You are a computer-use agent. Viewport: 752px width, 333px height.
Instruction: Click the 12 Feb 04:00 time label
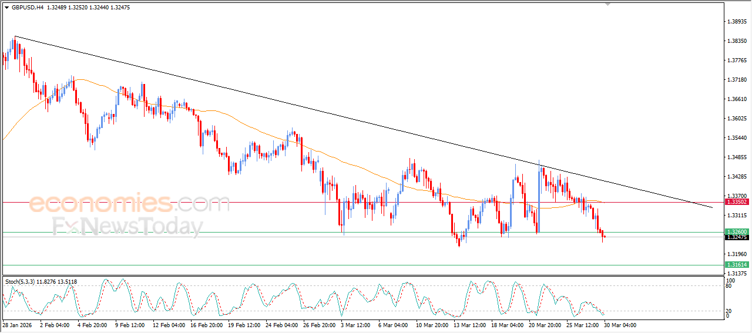click(169, 325)
